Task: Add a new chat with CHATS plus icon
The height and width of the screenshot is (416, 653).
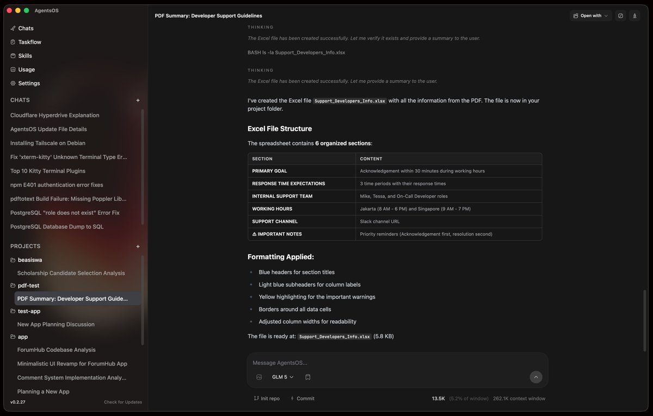Action: click(138, 100)
